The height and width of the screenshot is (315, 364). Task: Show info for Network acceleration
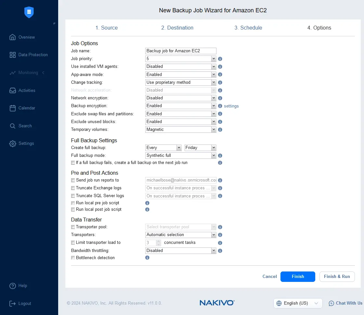pos(220,90)
